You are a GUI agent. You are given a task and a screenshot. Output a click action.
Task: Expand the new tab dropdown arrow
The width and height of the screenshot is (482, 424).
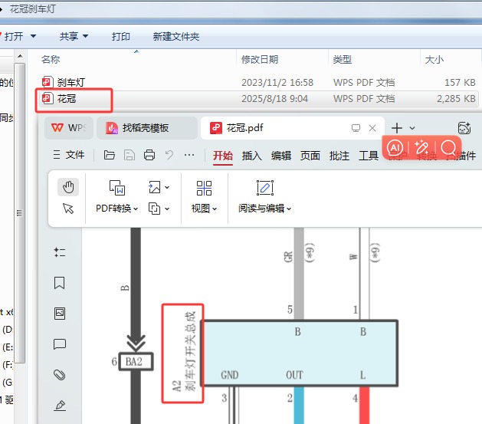[x=412, y=128]
